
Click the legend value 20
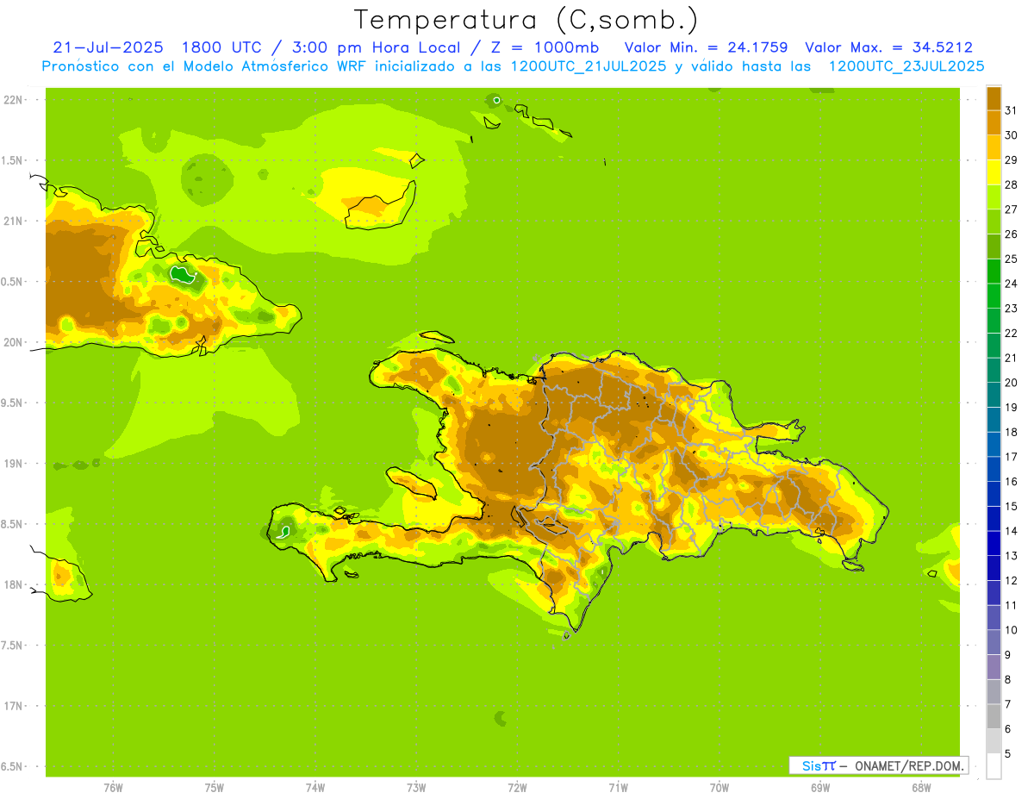(x=1011, y=383)
